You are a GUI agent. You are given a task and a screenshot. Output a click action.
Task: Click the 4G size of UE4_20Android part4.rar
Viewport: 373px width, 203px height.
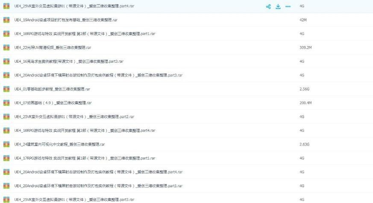[302, 172]
